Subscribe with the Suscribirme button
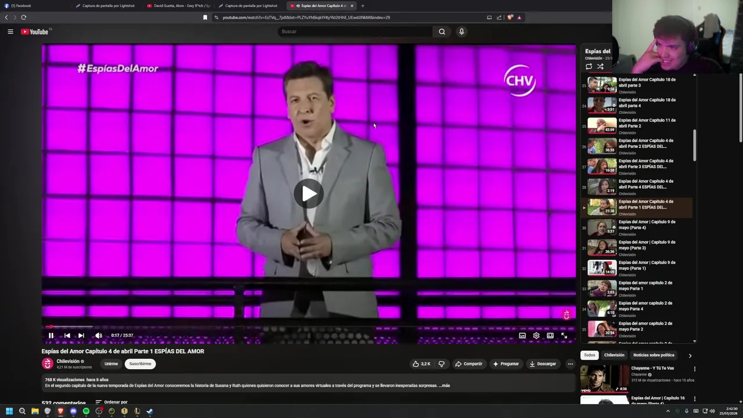 140,364
